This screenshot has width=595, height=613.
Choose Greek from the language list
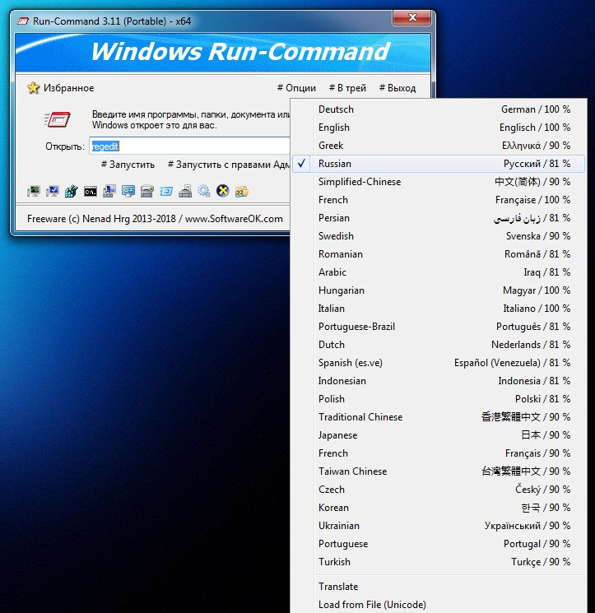(439, 146)
